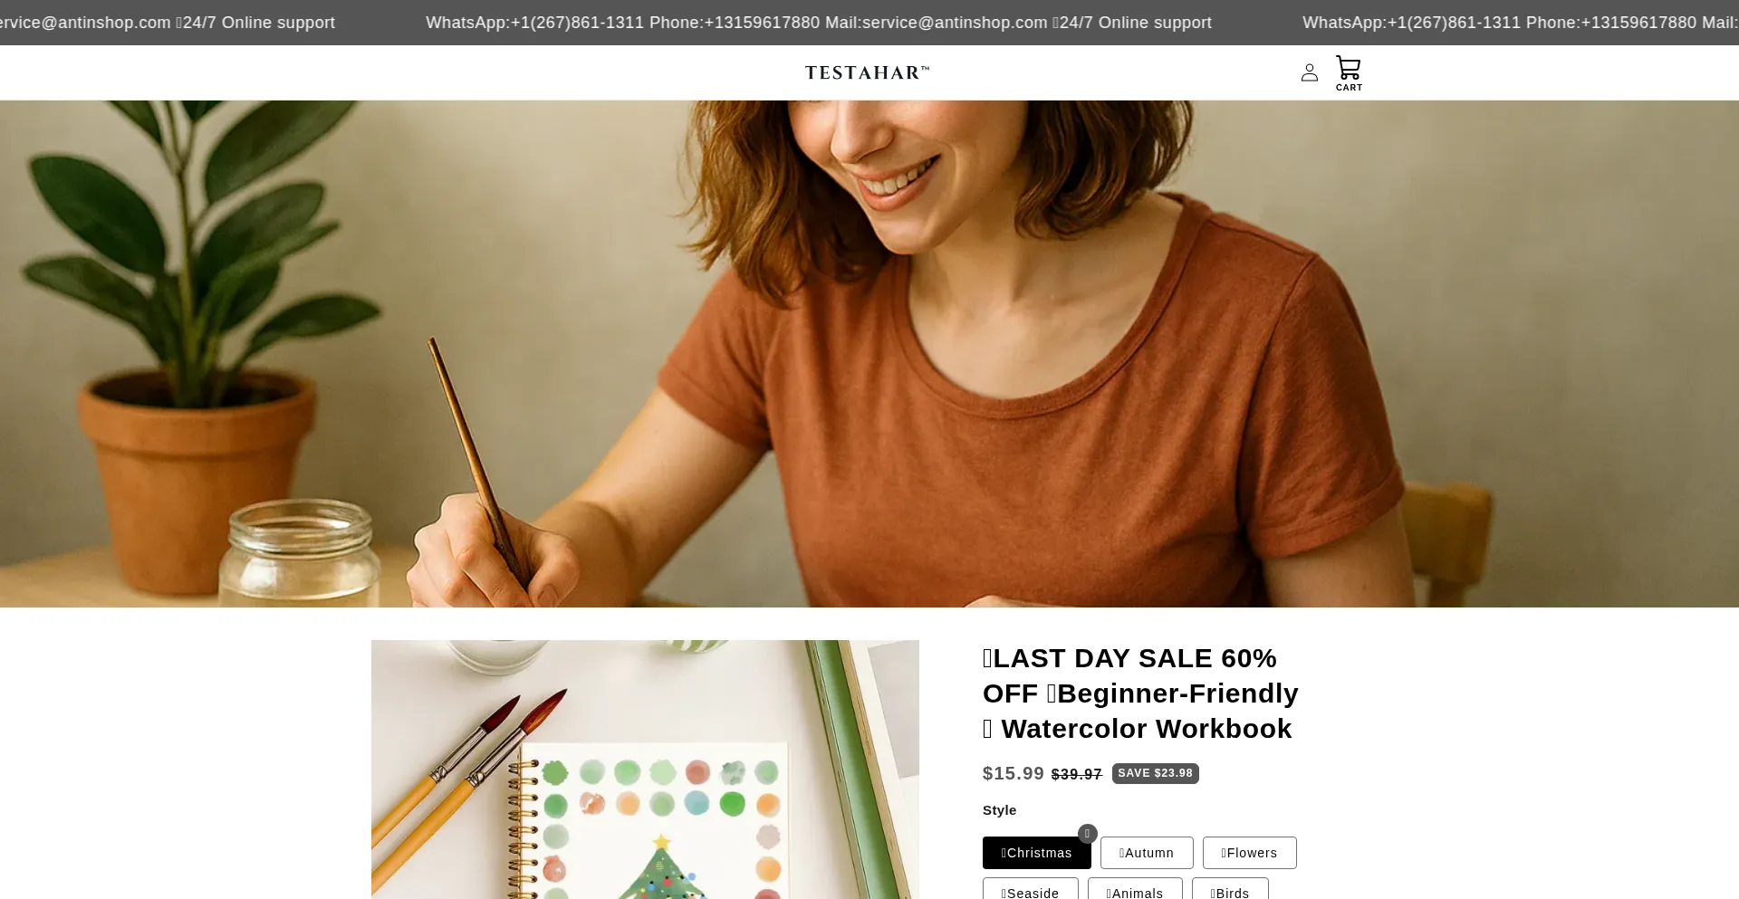This screenshot has height=899, width=1739.
Task: Select the Birds style option
Action: [1230, 889]
